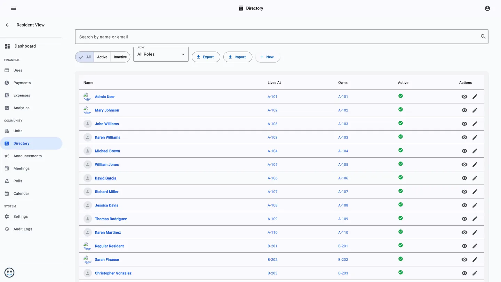Open Mary Johnson's name link
The width and height of the screenshot is (501, 282).
coord(107,110)
